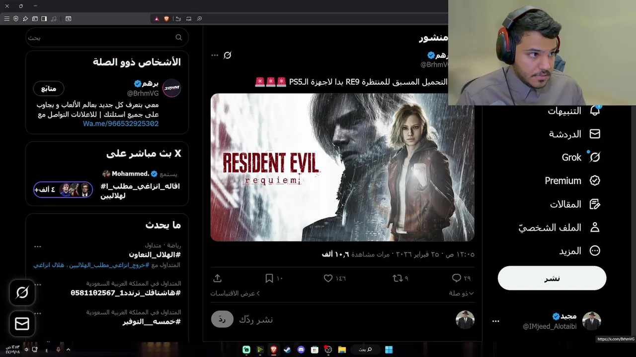Click the Brave Shields lion icon
The width and height of the screenshot is (636, 357).
click(x=166, y=19)
